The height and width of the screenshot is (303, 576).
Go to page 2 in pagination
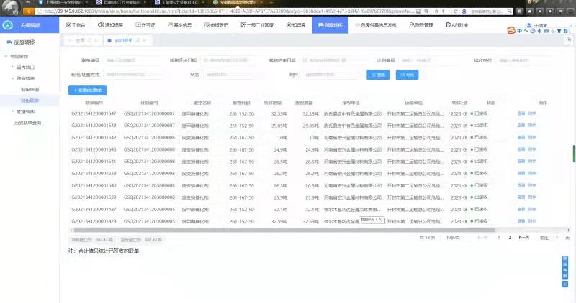pos(510,237)
